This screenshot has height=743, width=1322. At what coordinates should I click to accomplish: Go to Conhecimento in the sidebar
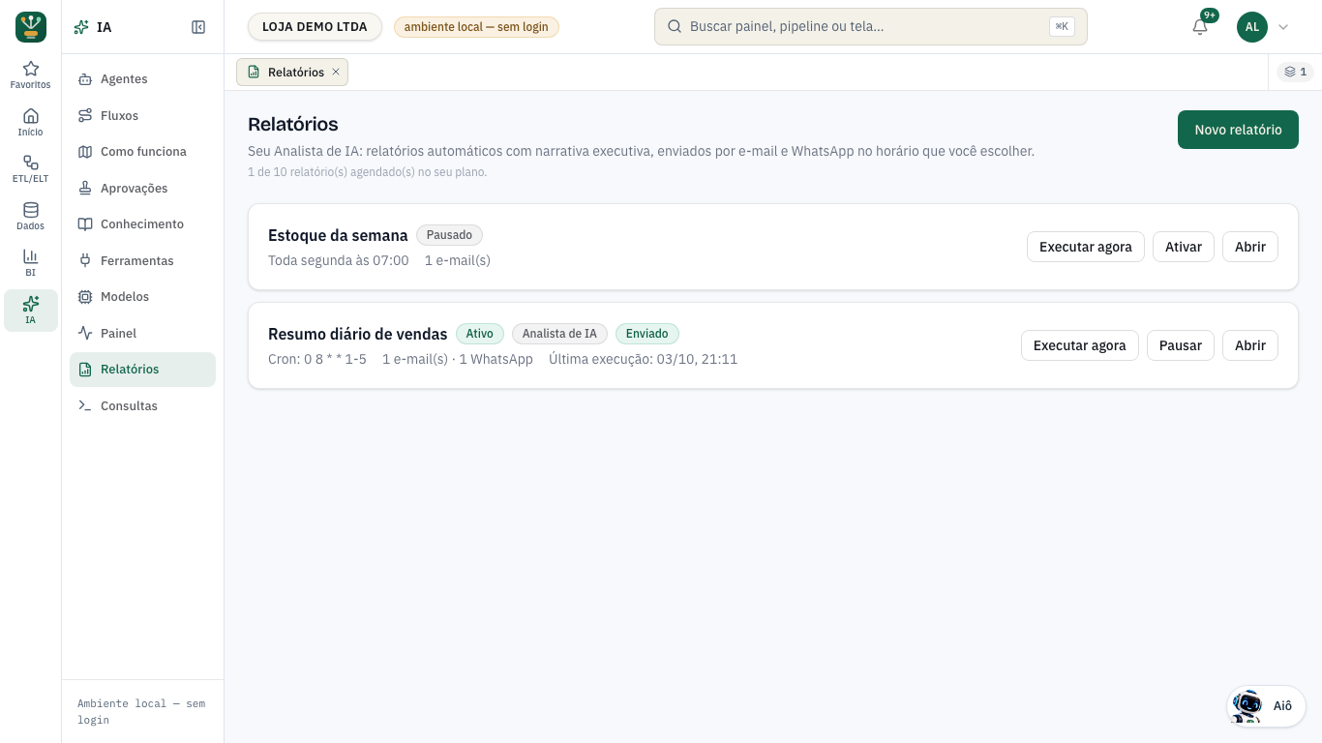pyautogui.click(x=143, y=224)
